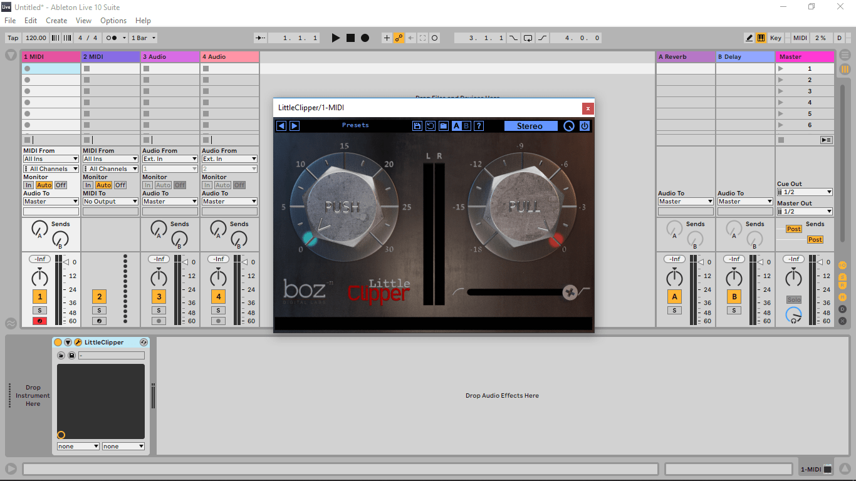
Task: Select B state in LittleClipper
Action: [466, 126]
